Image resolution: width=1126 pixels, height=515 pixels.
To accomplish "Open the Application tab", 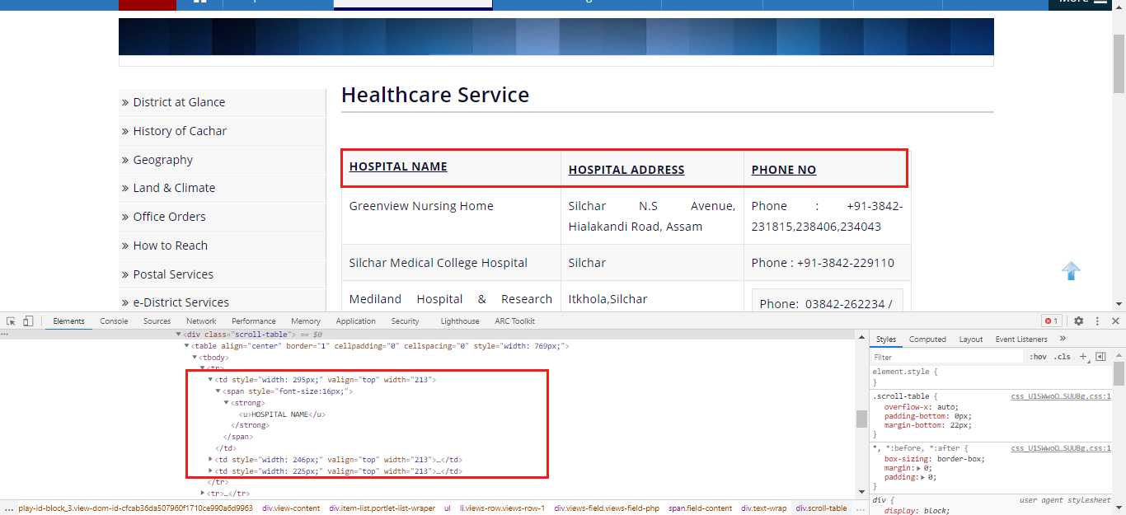I will tap(356, 321).
